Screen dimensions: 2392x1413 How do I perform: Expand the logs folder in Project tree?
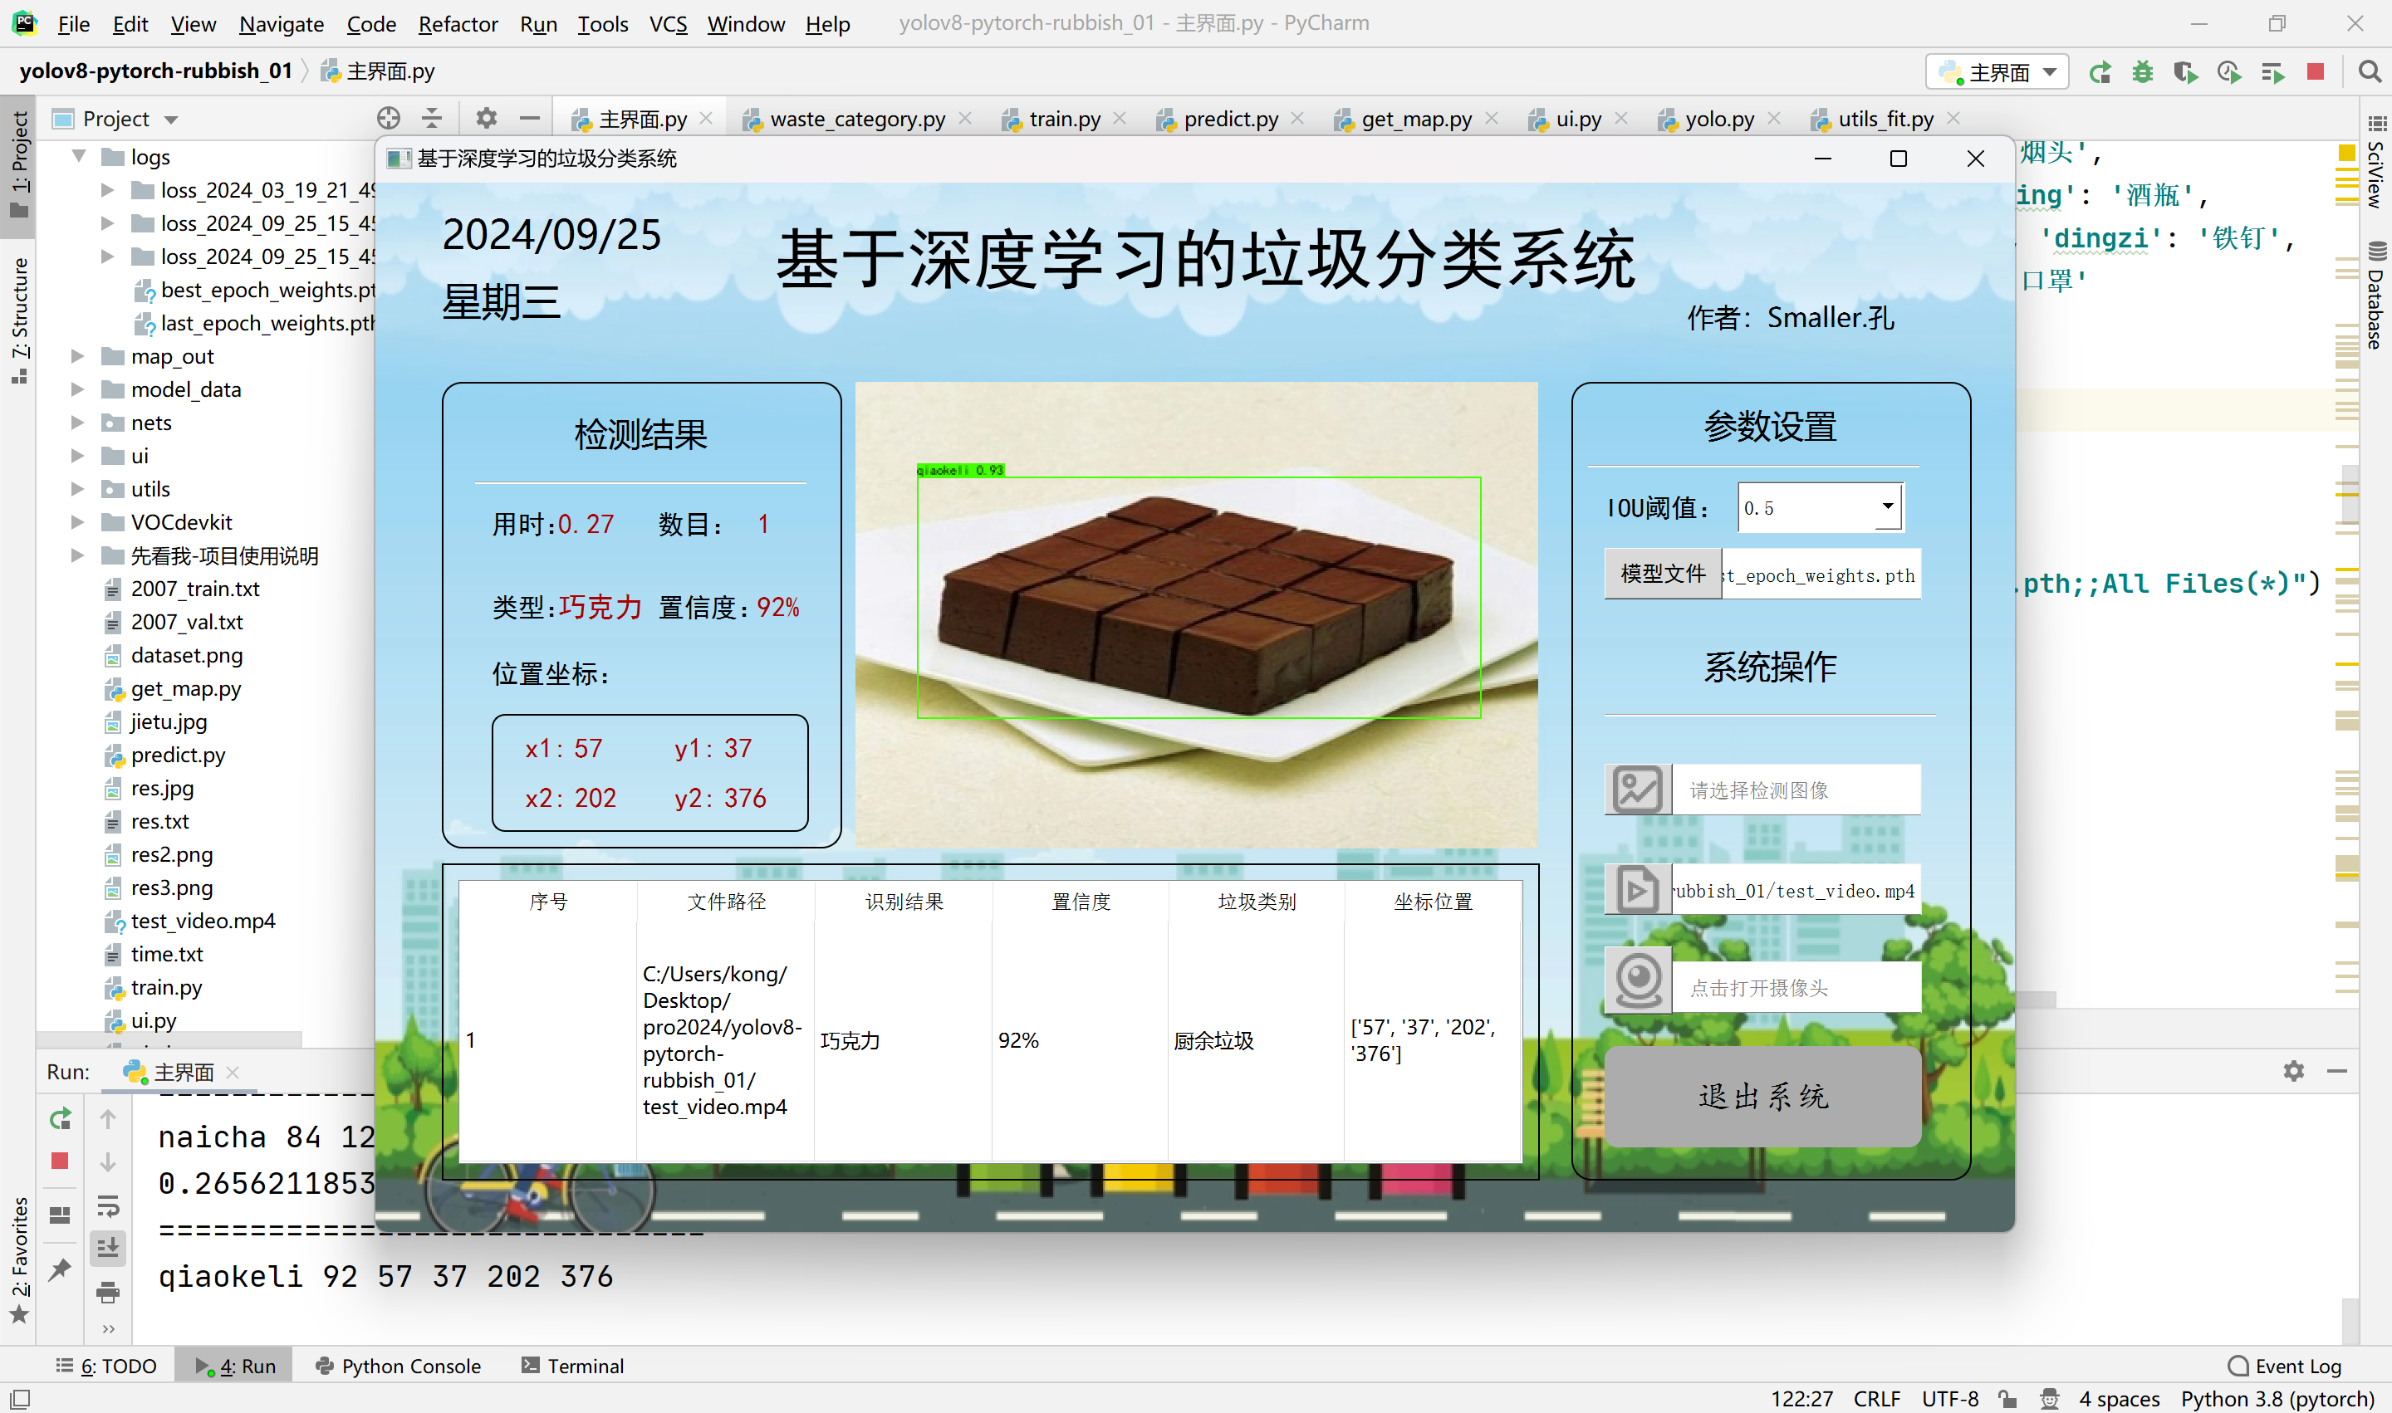coord(79,156)
